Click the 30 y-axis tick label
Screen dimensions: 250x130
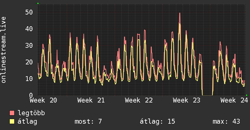pos(29,46)
